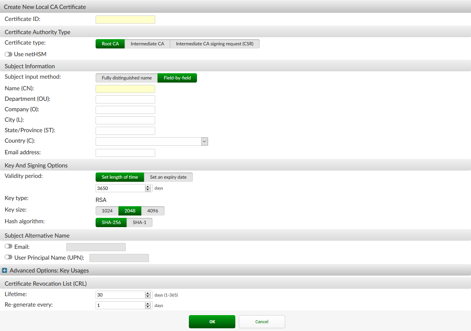Click the Subject Alternative Email input
This screenshot has width=471, height=331.
[96, 247]
